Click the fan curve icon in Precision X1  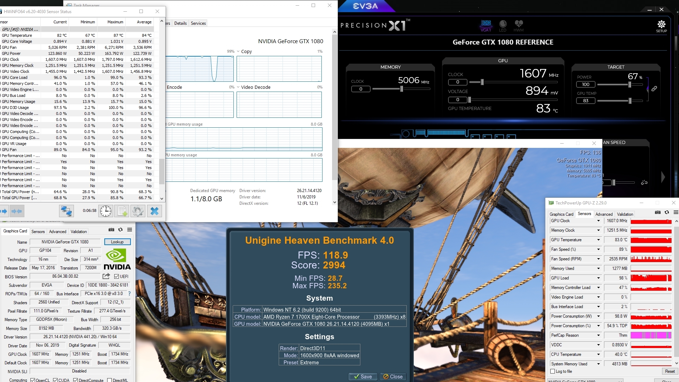[644, 183]
